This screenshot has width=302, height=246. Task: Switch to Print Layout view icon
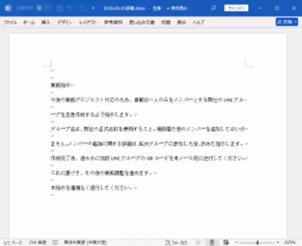pos(212,242)
